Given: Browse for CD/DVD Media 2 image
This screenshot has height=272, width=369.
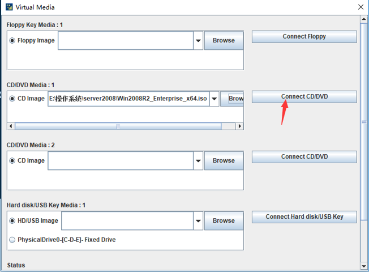Looking at the screenshot, I should tap(224, 160).
